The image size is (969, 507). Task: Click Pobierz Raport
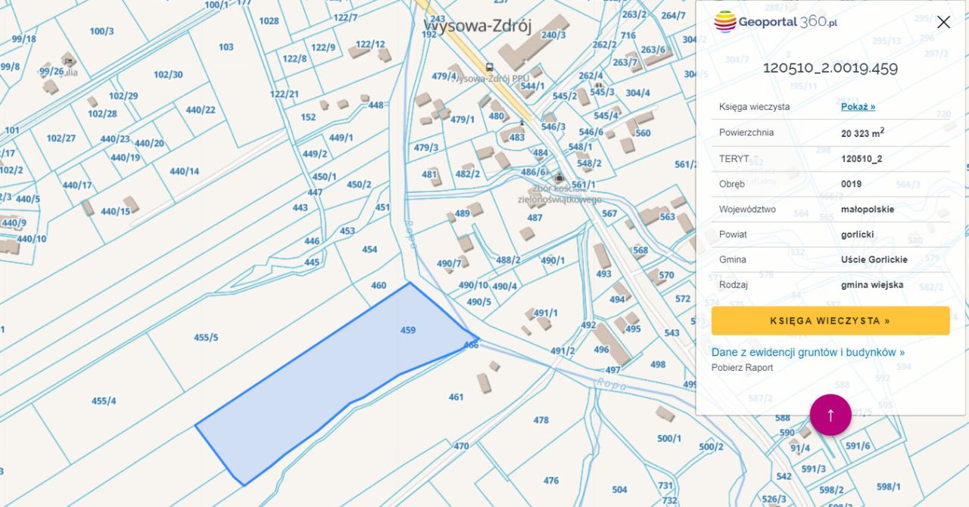[x=742, y=368]
